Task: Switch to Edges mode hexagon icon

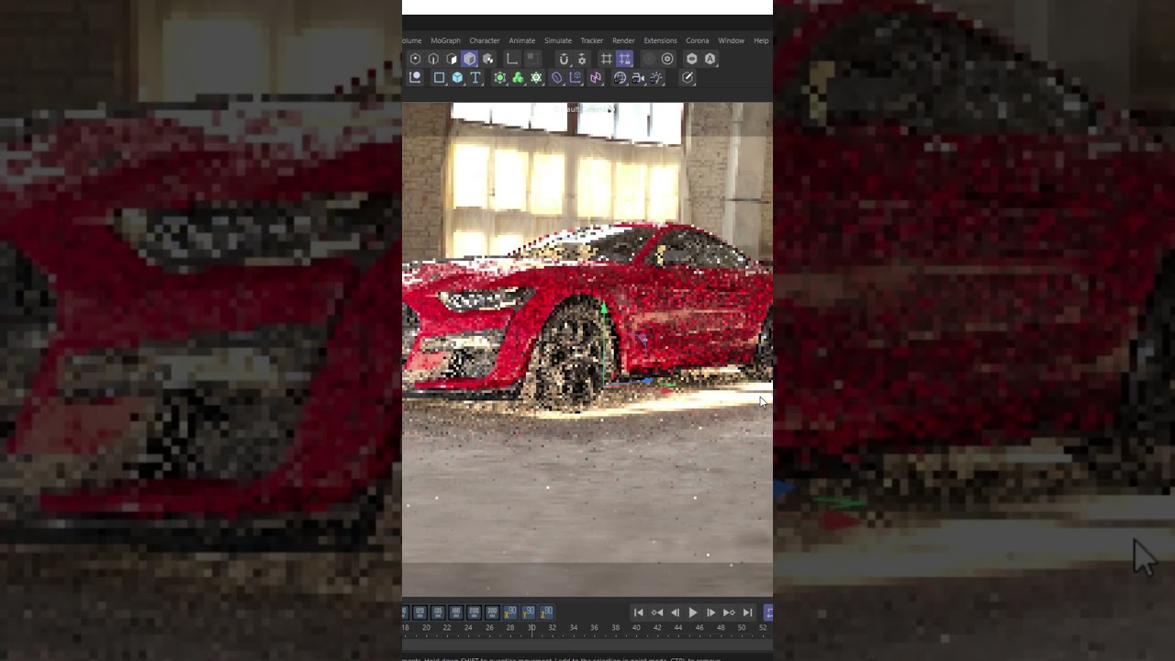Action: [433, 59]
